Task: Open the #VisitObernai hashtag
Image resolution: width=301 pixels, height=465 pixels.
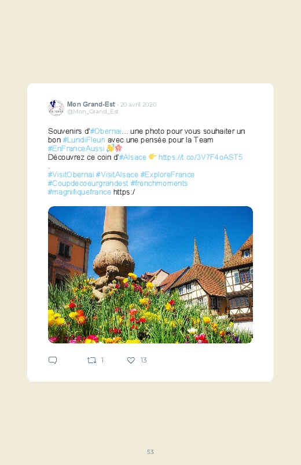Action: pos(71,174)
